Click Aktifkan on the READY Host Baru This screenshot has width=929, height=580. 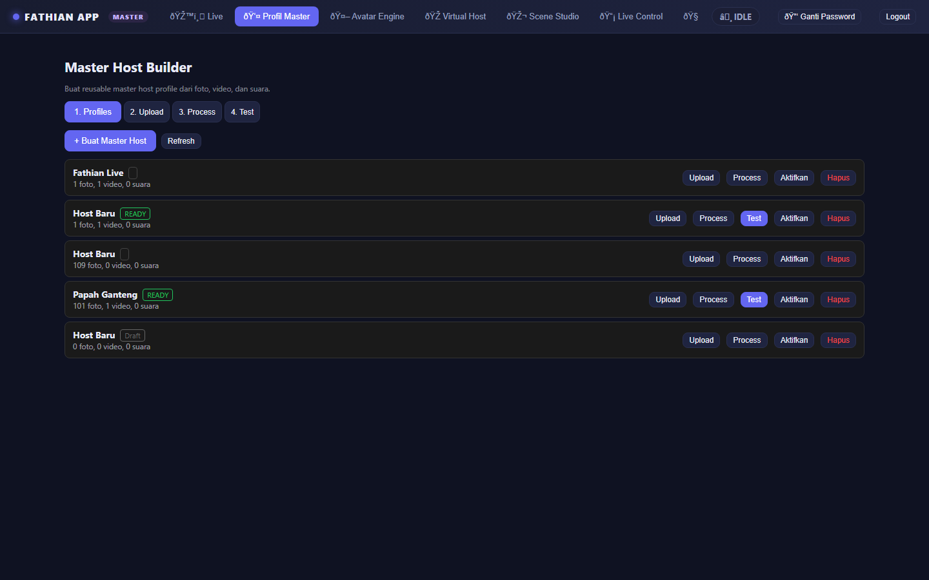pos(794,218)
